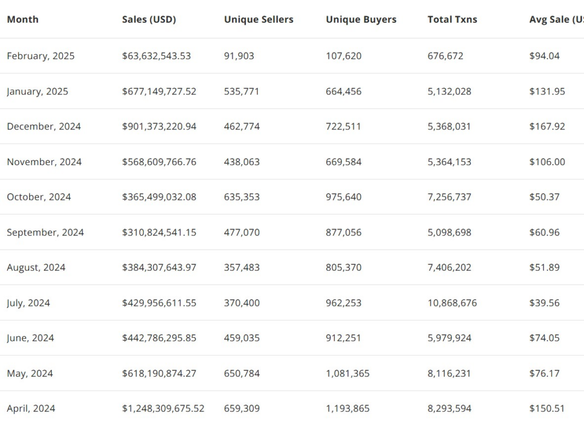Click the 635,353 unique sellers cell

242,197
